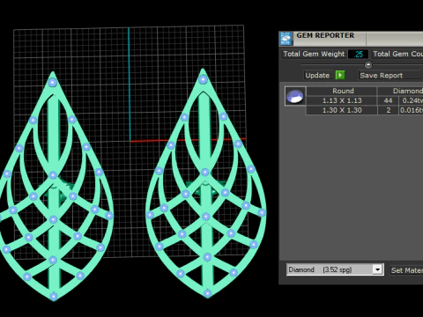The image size is (423, 317).
Task: Click the 0.24tw weight cell
Action: 412,100
